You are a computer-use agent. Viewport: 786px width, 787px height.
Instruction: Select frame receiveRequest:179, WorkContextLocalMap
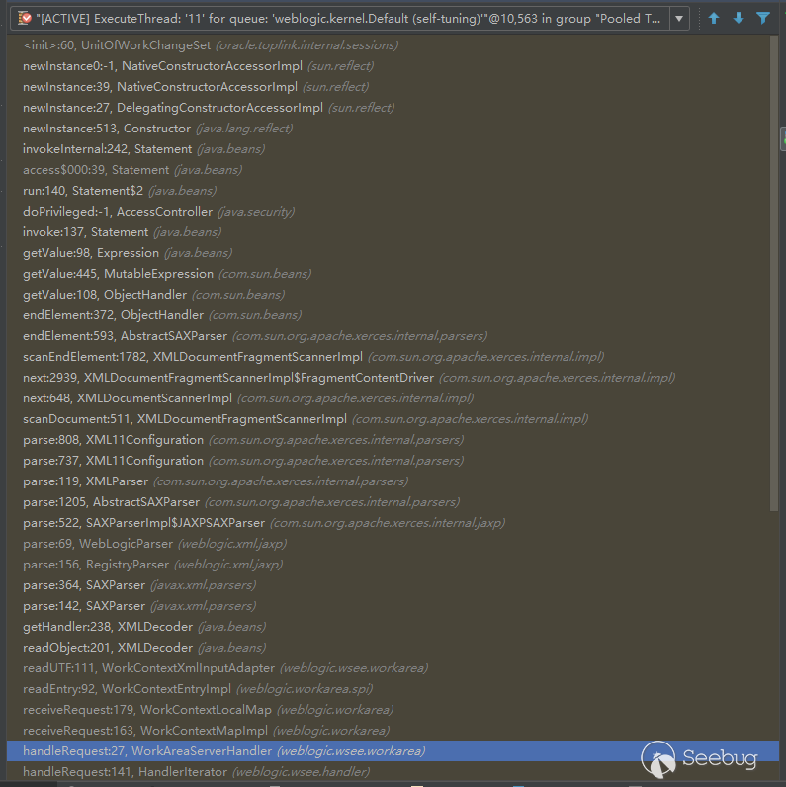tap(393, 710)
